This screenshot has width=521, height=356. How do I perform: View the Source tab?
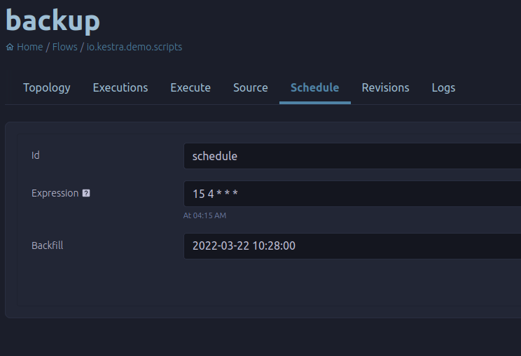[x=251, y=87]
